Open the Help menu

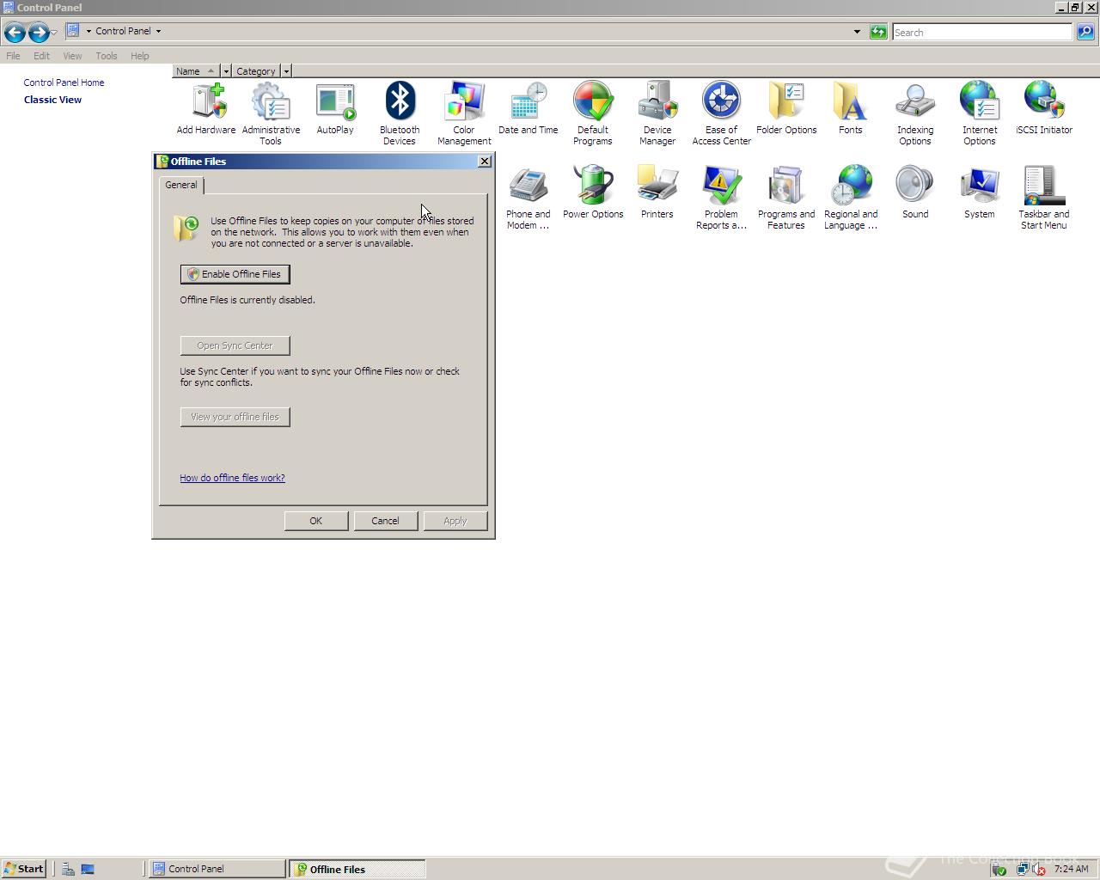(x=140, y=56)
